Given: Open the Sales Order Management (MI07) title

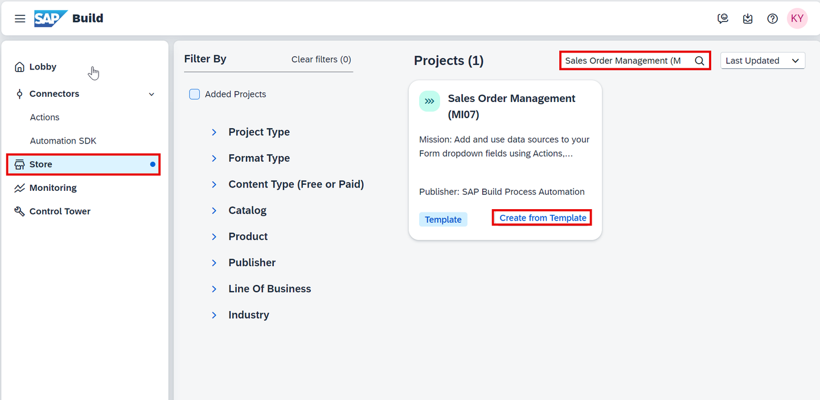Looking at the screenshot, I should pos(511,107).
